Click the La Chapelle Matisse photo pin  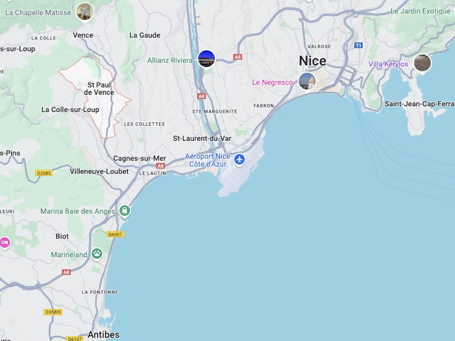[x=85, y=12]
